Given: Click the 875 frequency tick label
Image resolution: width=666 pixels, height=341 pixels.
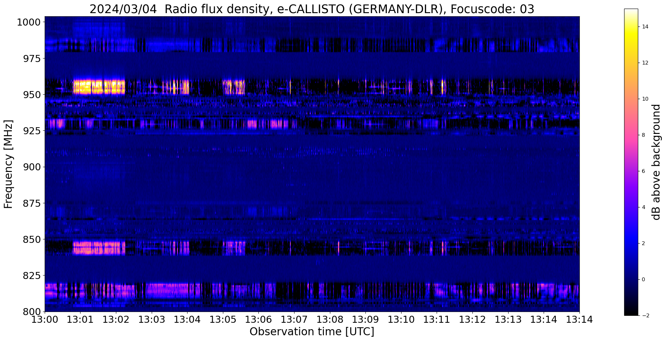Looking at the screenshot, I should pyautogui.click(x=32, y=203).
